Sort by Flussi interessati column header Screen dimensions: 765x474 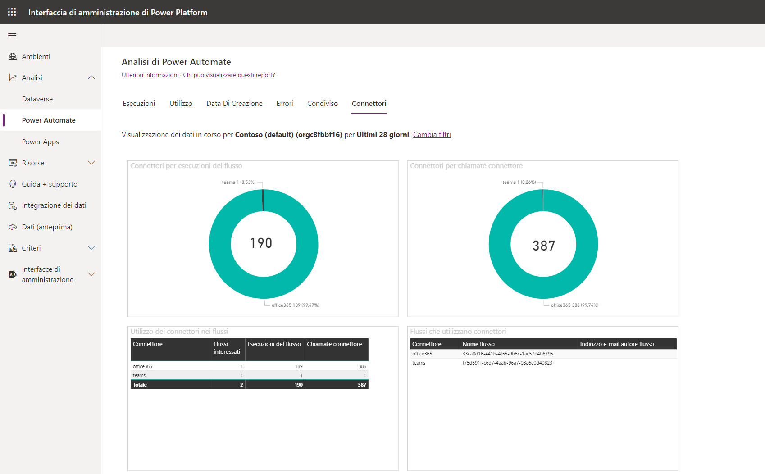point(228,350)
